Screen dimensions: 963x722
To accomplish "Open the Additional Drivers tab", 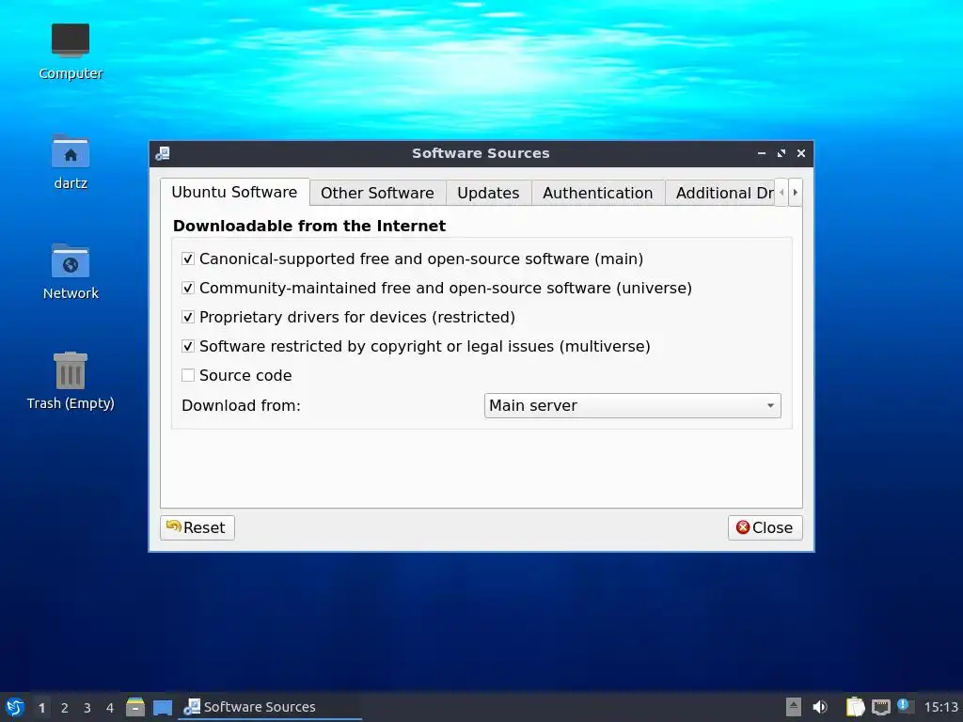I will click(719, 193).
